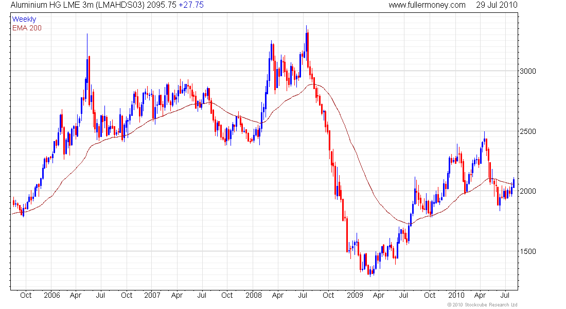
Task: Click the 2007 year label on time axis
Action: coord(152,295)
